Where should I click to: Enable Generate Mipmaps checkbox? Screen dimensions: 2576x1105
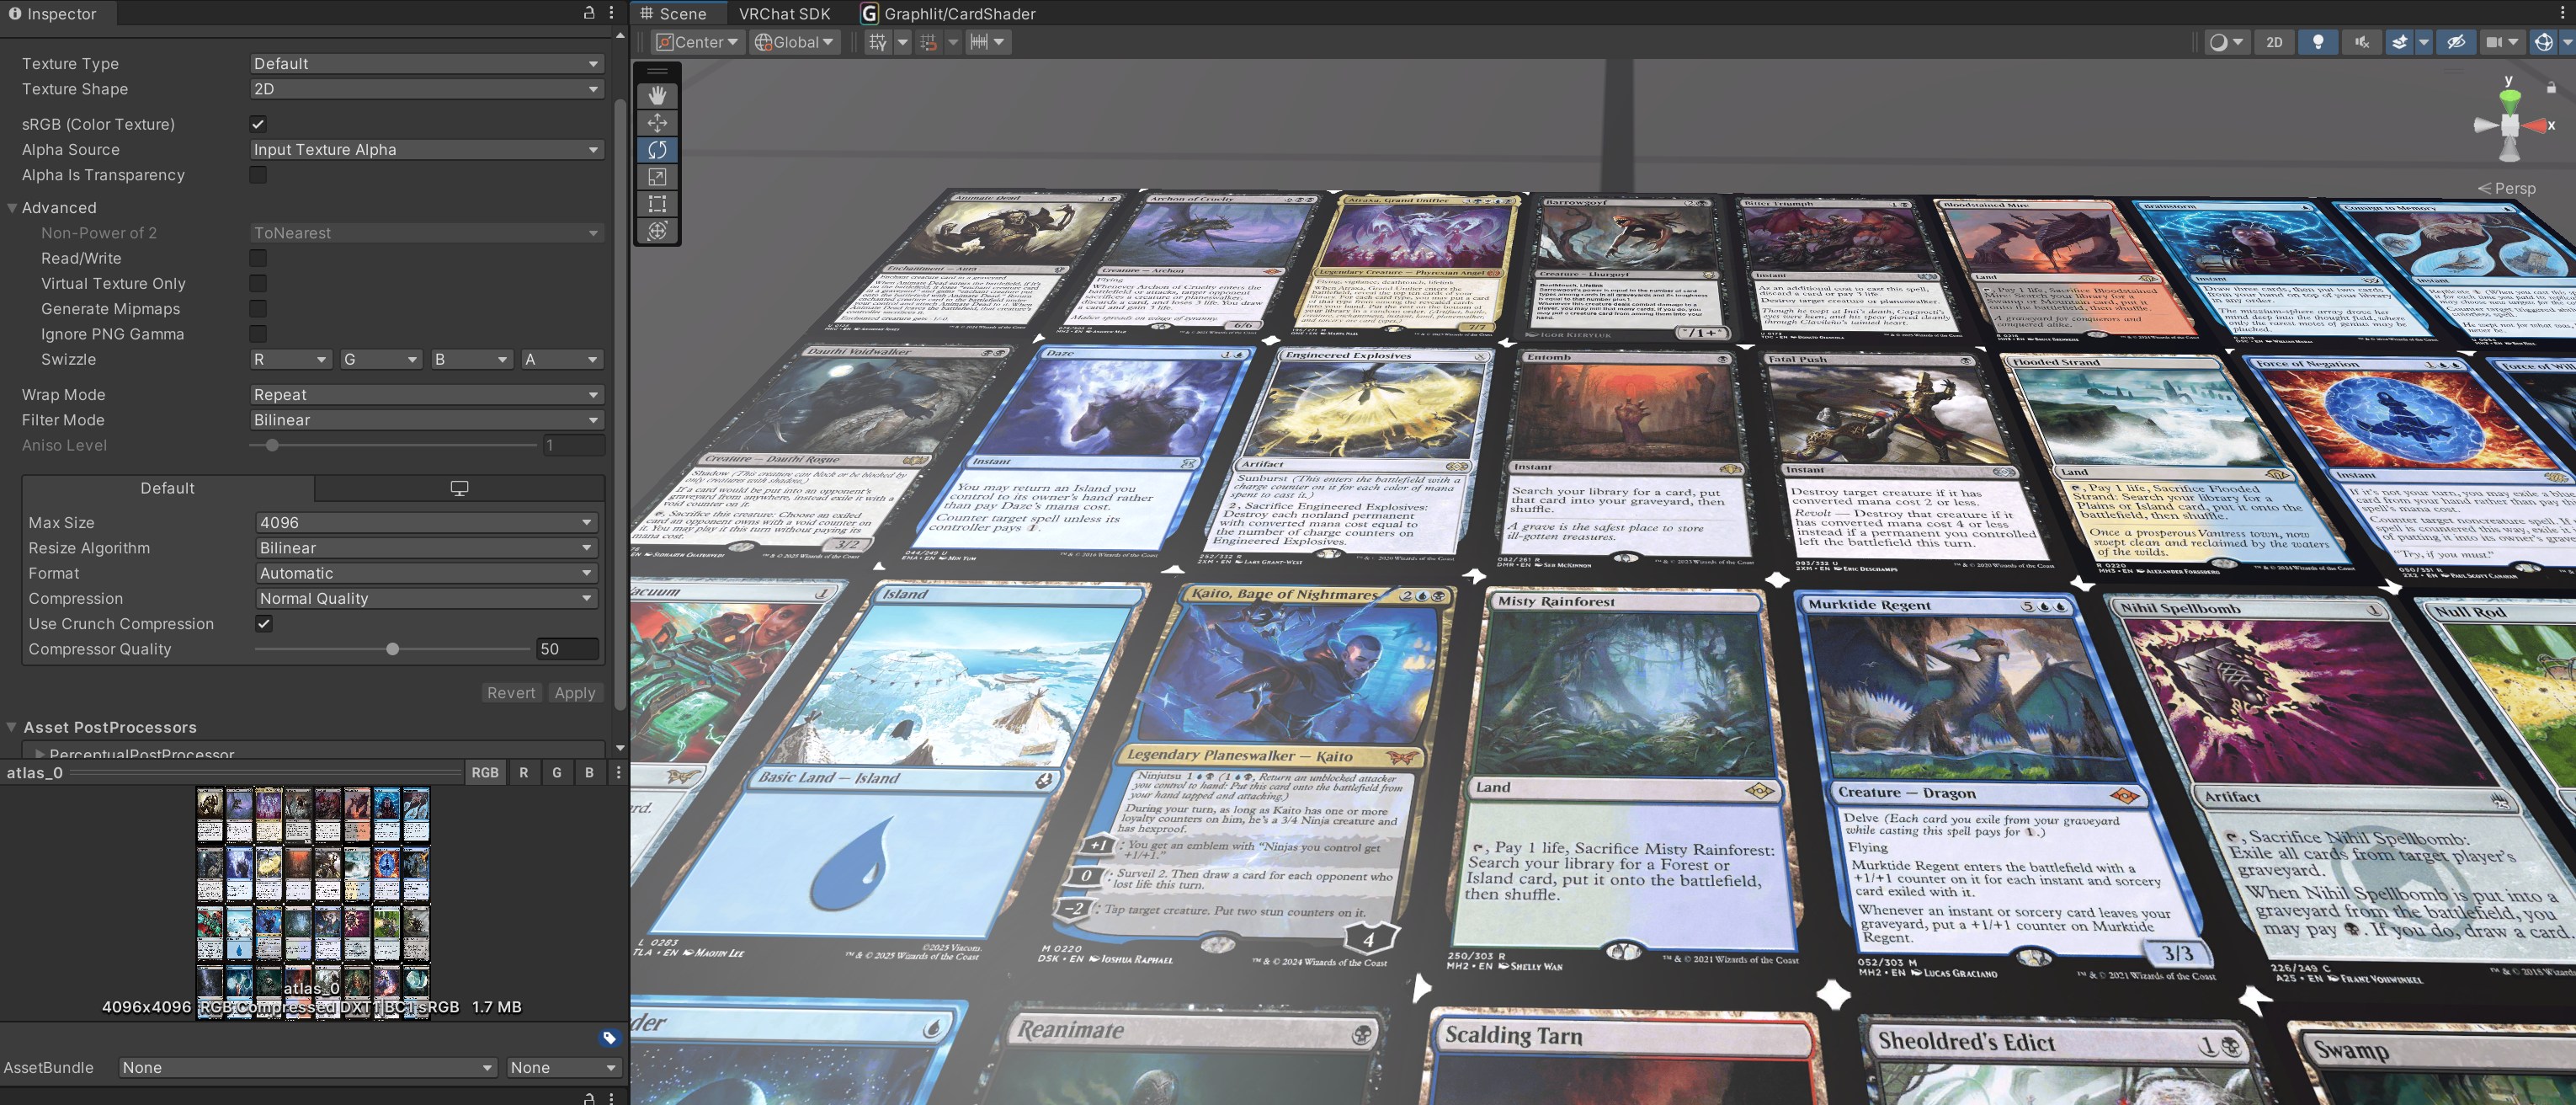pos(258,309)
